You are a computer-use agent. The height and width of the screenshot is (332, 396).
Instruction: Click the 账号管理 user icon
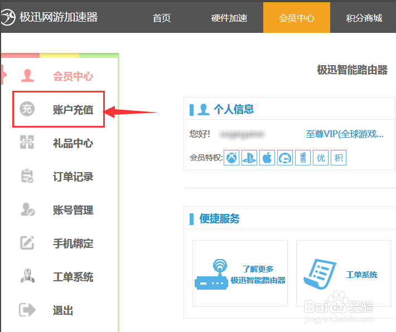click(x=27, y=209)
